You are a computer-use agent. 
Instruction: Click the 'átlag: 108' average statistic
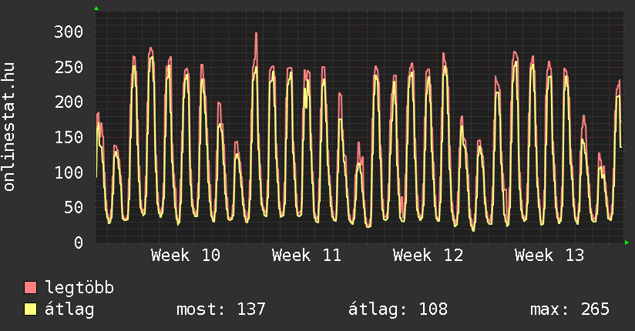[398, 310]
